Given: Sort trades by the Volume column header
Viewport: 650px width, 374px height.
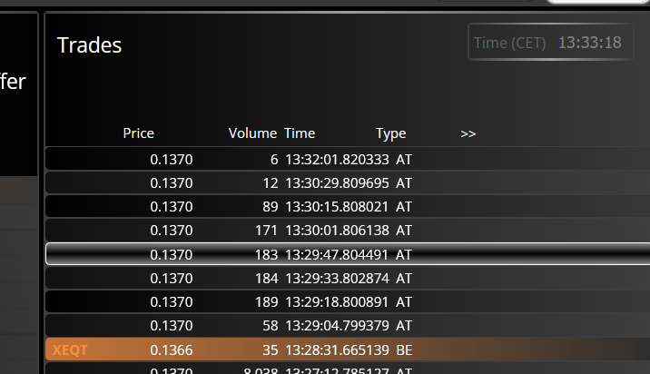Looking at the screenshot, I should pyautogui.click(x=252, y=133).
